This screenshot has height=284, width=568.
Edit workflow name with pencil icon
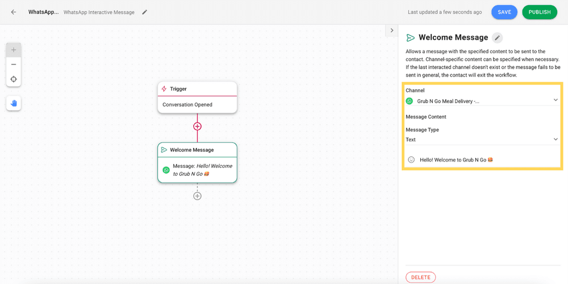point(144,12)
